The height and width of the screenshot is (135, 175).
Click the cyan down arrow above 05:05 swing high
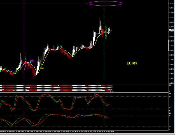click(61, 46)
